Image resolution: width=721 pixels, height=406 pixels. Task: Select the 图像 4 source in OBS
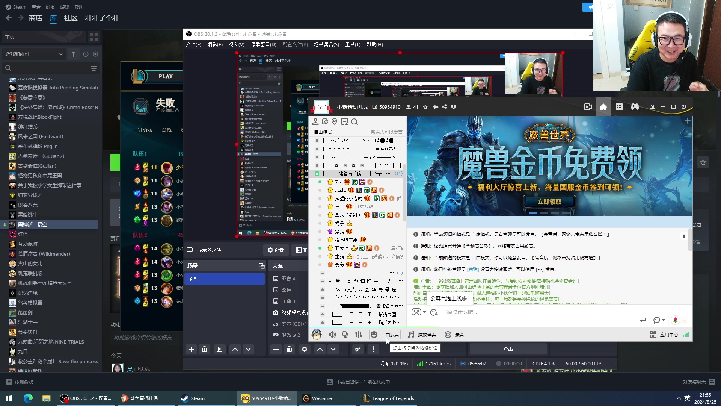coord(288,279)
